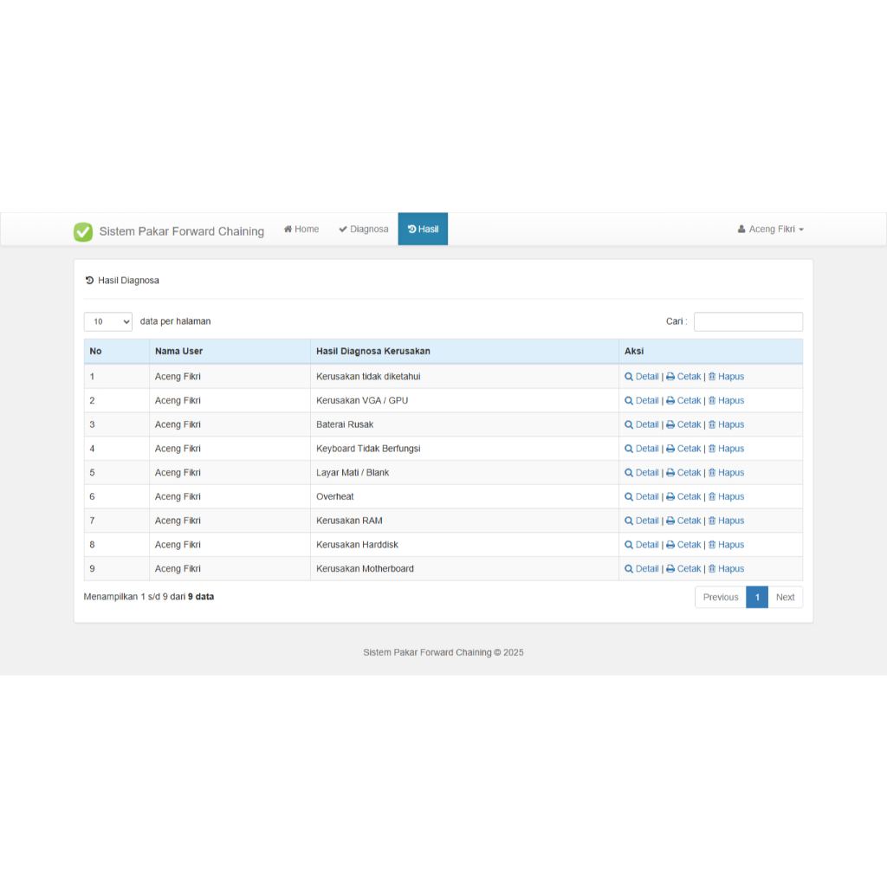
Task: Sort by the No column header
Action: (x=117, y=352)
